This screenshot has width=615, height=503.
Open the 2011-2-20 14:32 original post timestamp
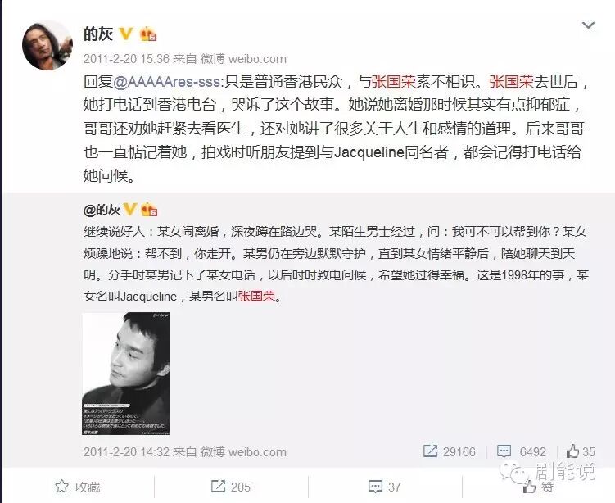(x=126, y=452)
